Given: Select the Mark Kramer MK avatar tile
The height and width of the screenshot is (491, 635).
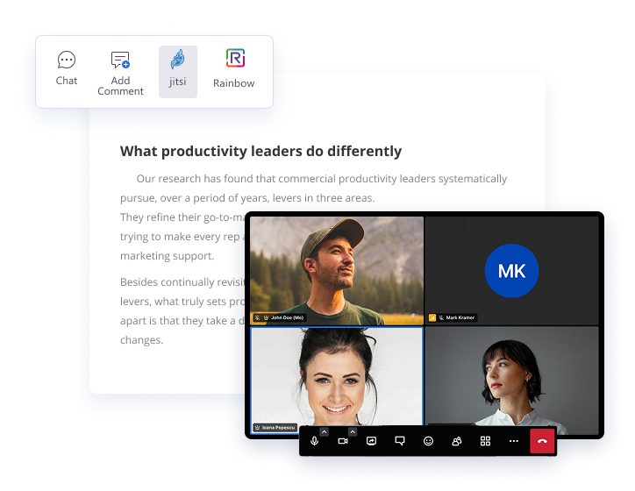Looking at the screenshot, I should click(x=512, y=270).
